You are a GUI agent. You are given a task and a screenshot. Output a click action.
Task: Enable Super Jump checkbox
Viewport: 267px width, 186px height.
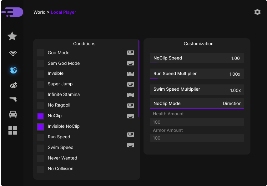[41, 84]
